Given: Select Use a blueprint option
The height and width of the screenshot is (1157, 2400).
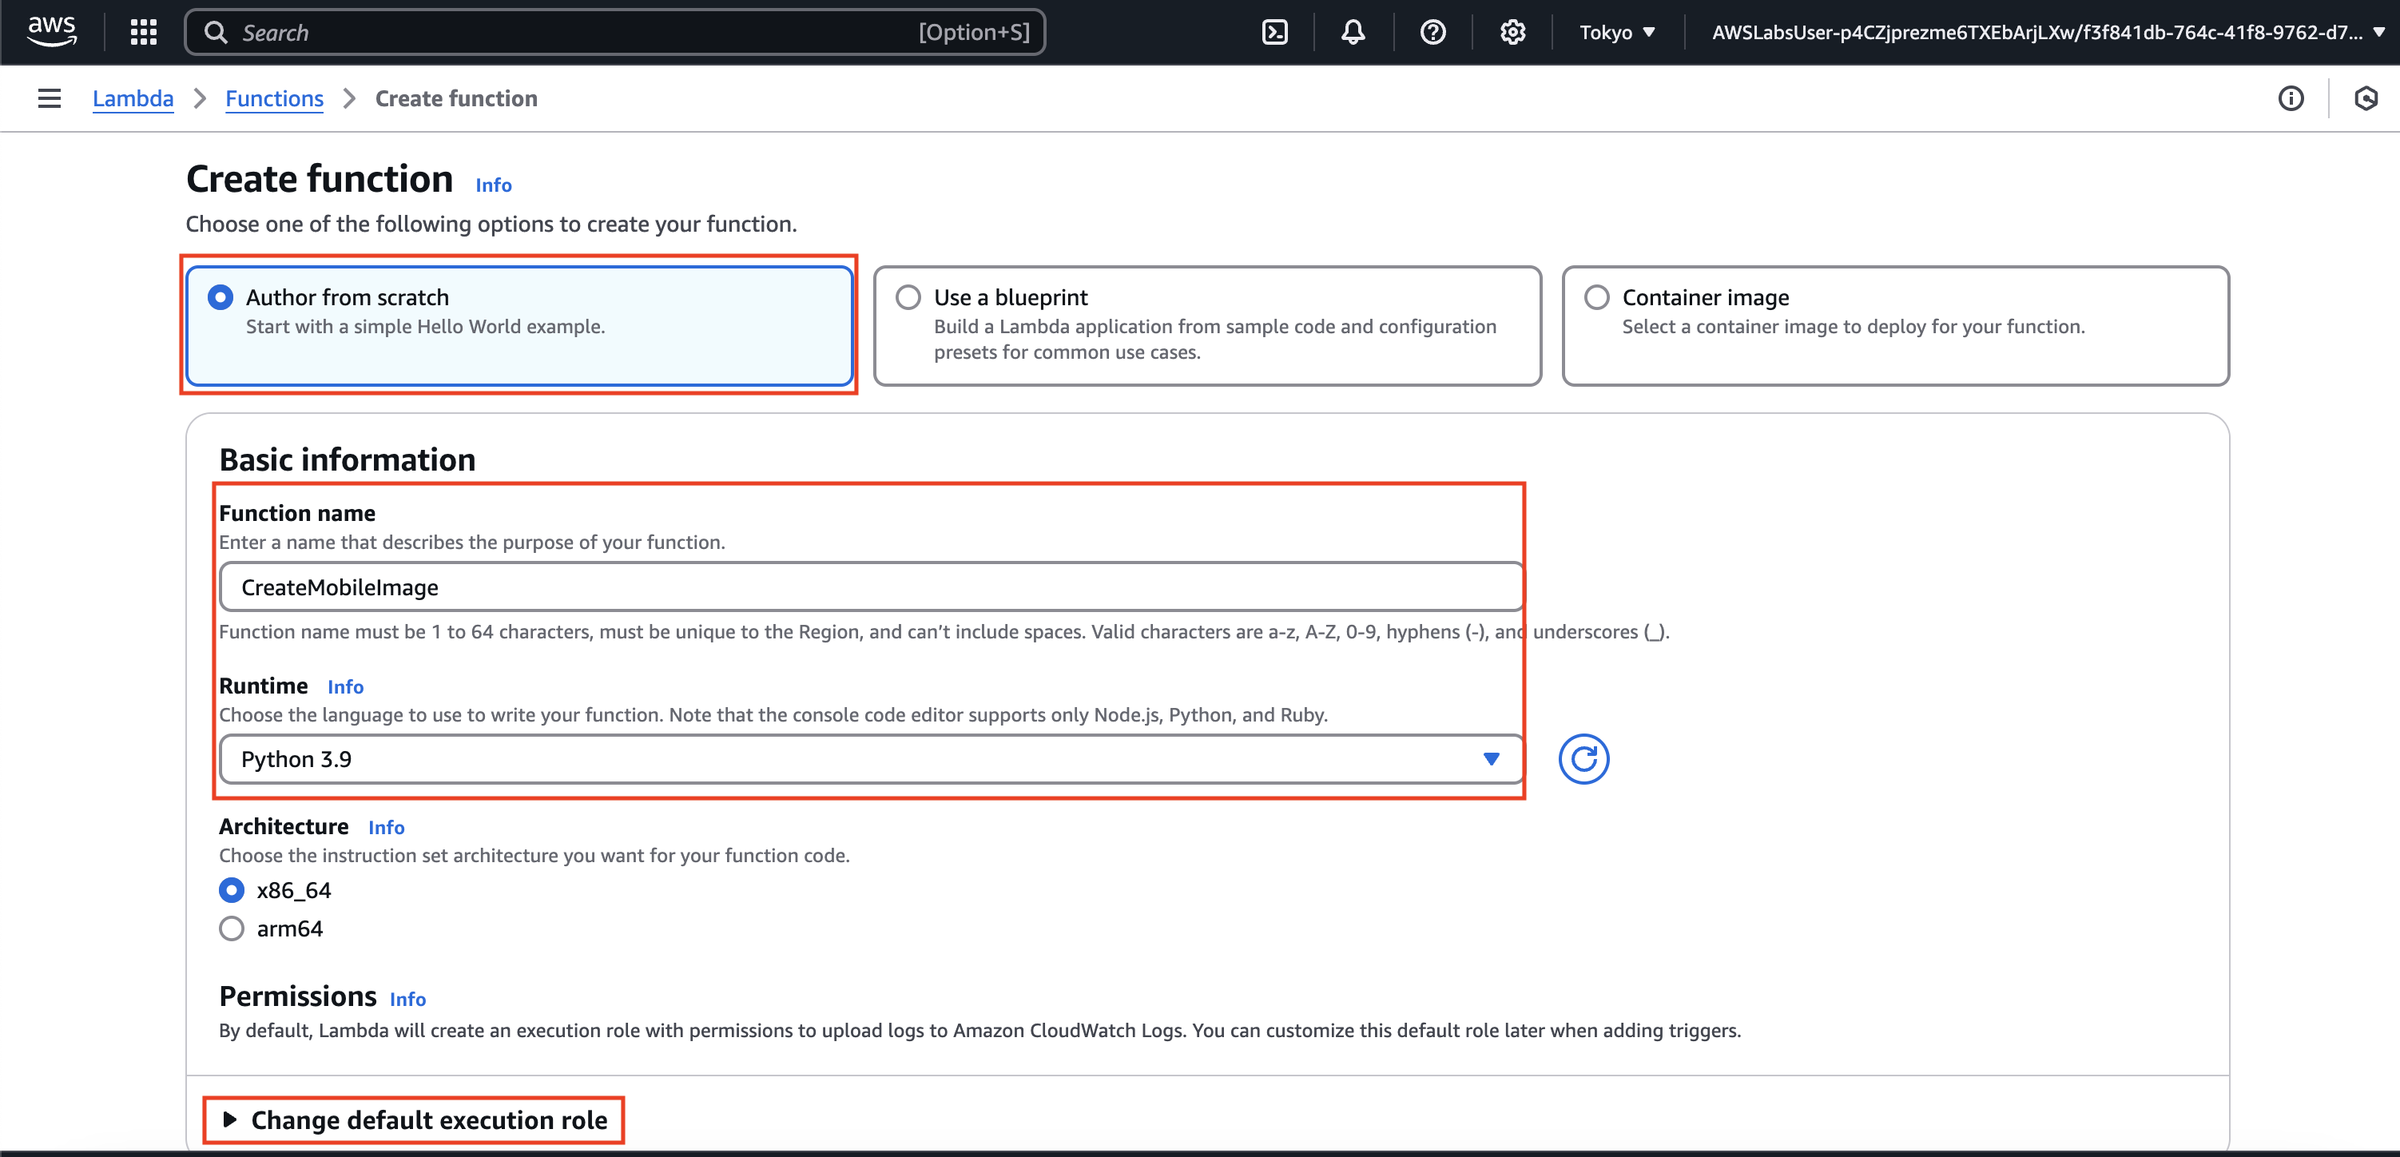Looking at the screenshot, I should [x=908, y=298].
